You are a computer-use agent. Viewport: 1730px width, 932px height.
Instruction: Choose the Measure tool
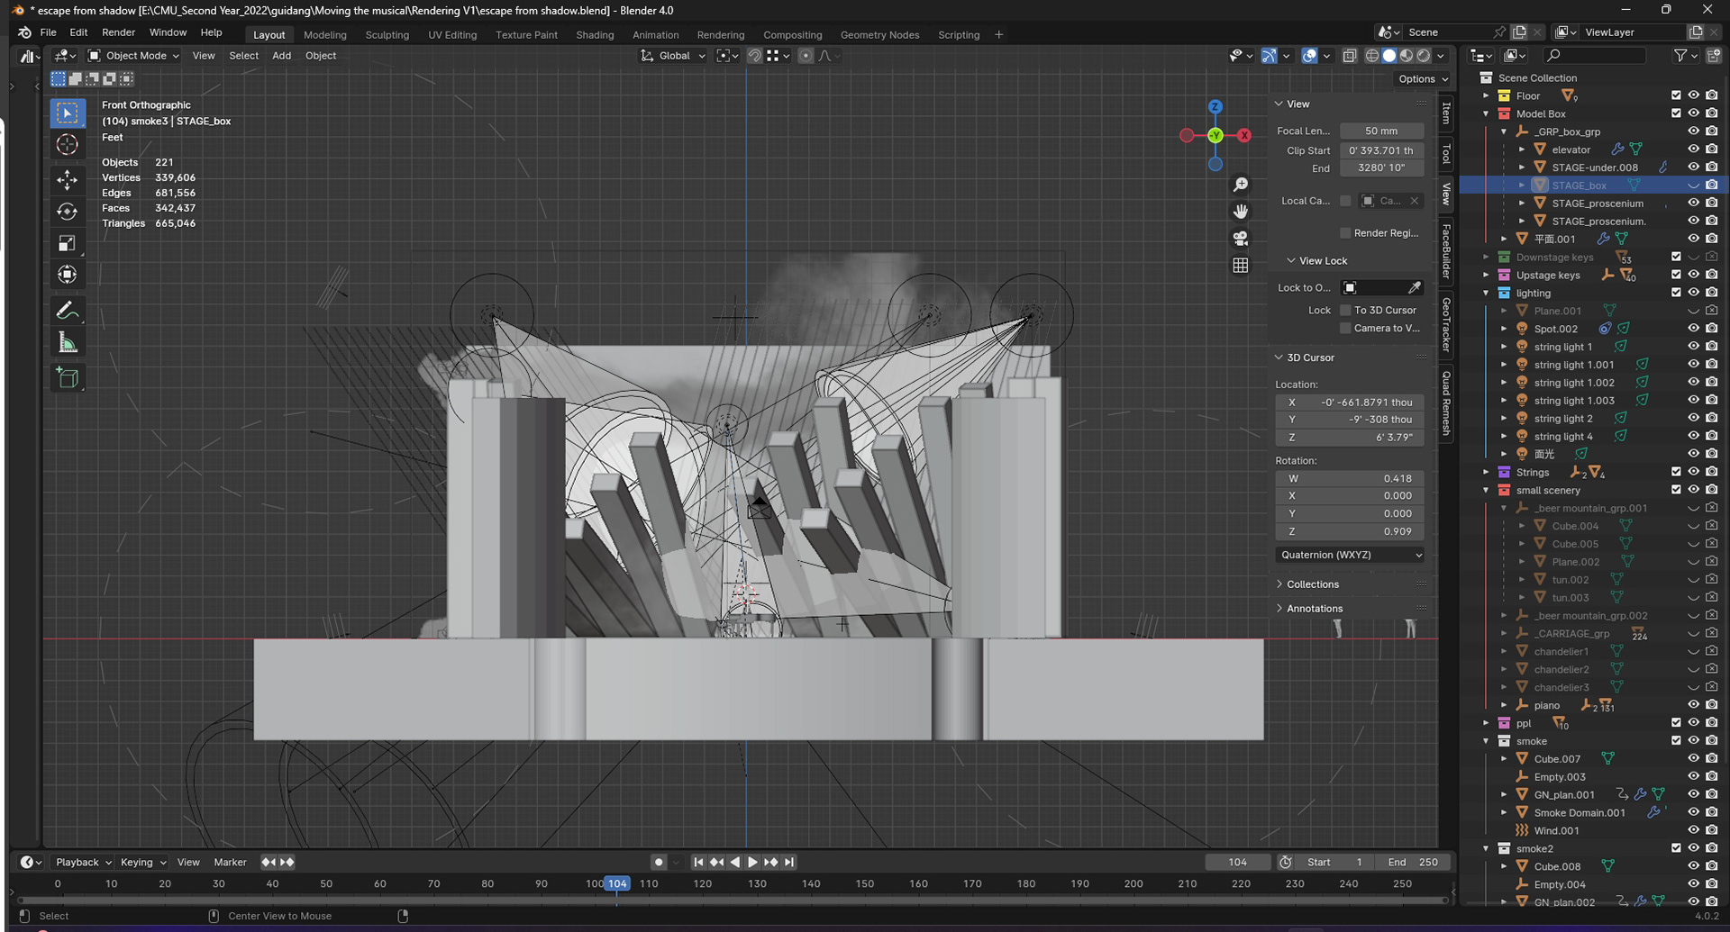tap(68, 343)
